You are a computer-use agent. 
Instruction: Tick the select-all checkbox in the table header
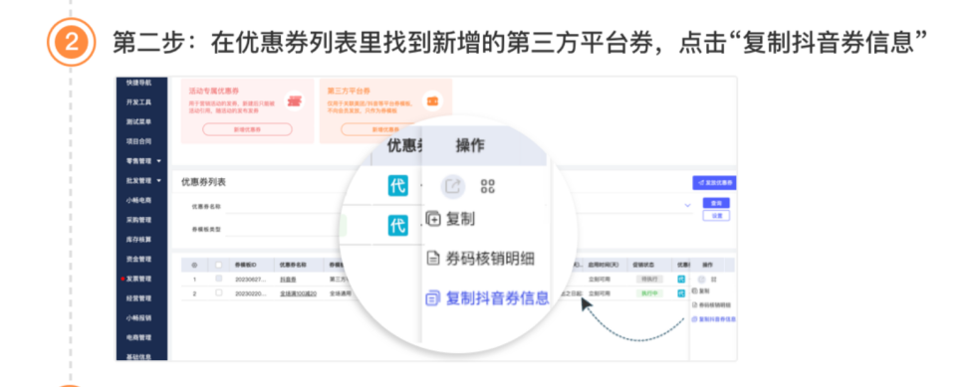click(218, 265)
